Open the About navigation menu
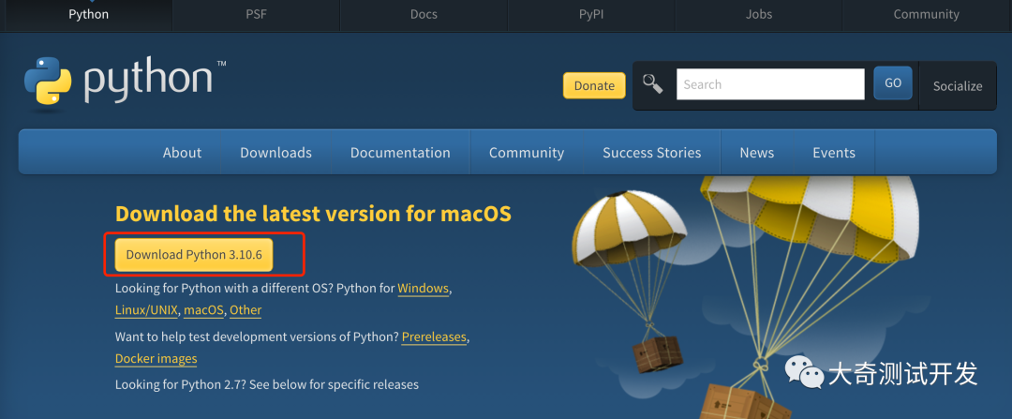The height and width of the screenshot is (419, 1012). point(182,153)
